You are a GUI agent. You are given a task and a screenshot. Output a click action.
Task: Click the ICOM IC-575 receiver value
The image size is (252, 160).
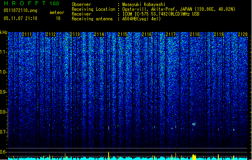(161, 14)
